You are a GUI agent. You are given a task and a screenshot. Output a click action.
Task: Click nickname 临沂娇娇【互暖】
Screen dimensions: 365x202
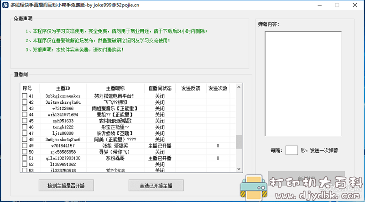(x=115, y=133)
